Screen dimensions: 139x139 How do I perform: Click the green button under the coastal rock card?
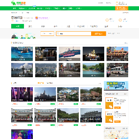click(99, 104)
